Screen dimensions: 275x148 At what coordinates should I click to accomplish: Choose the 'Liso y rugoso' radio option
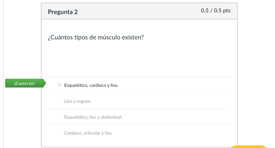(x=59, y=101)
